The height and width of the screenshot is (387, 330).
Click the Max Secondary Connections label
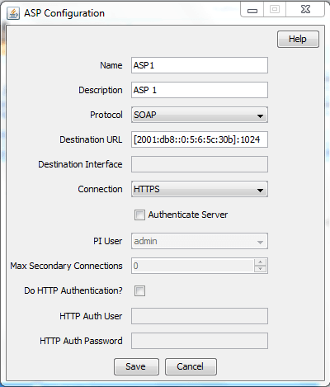[x=66, y=266]
